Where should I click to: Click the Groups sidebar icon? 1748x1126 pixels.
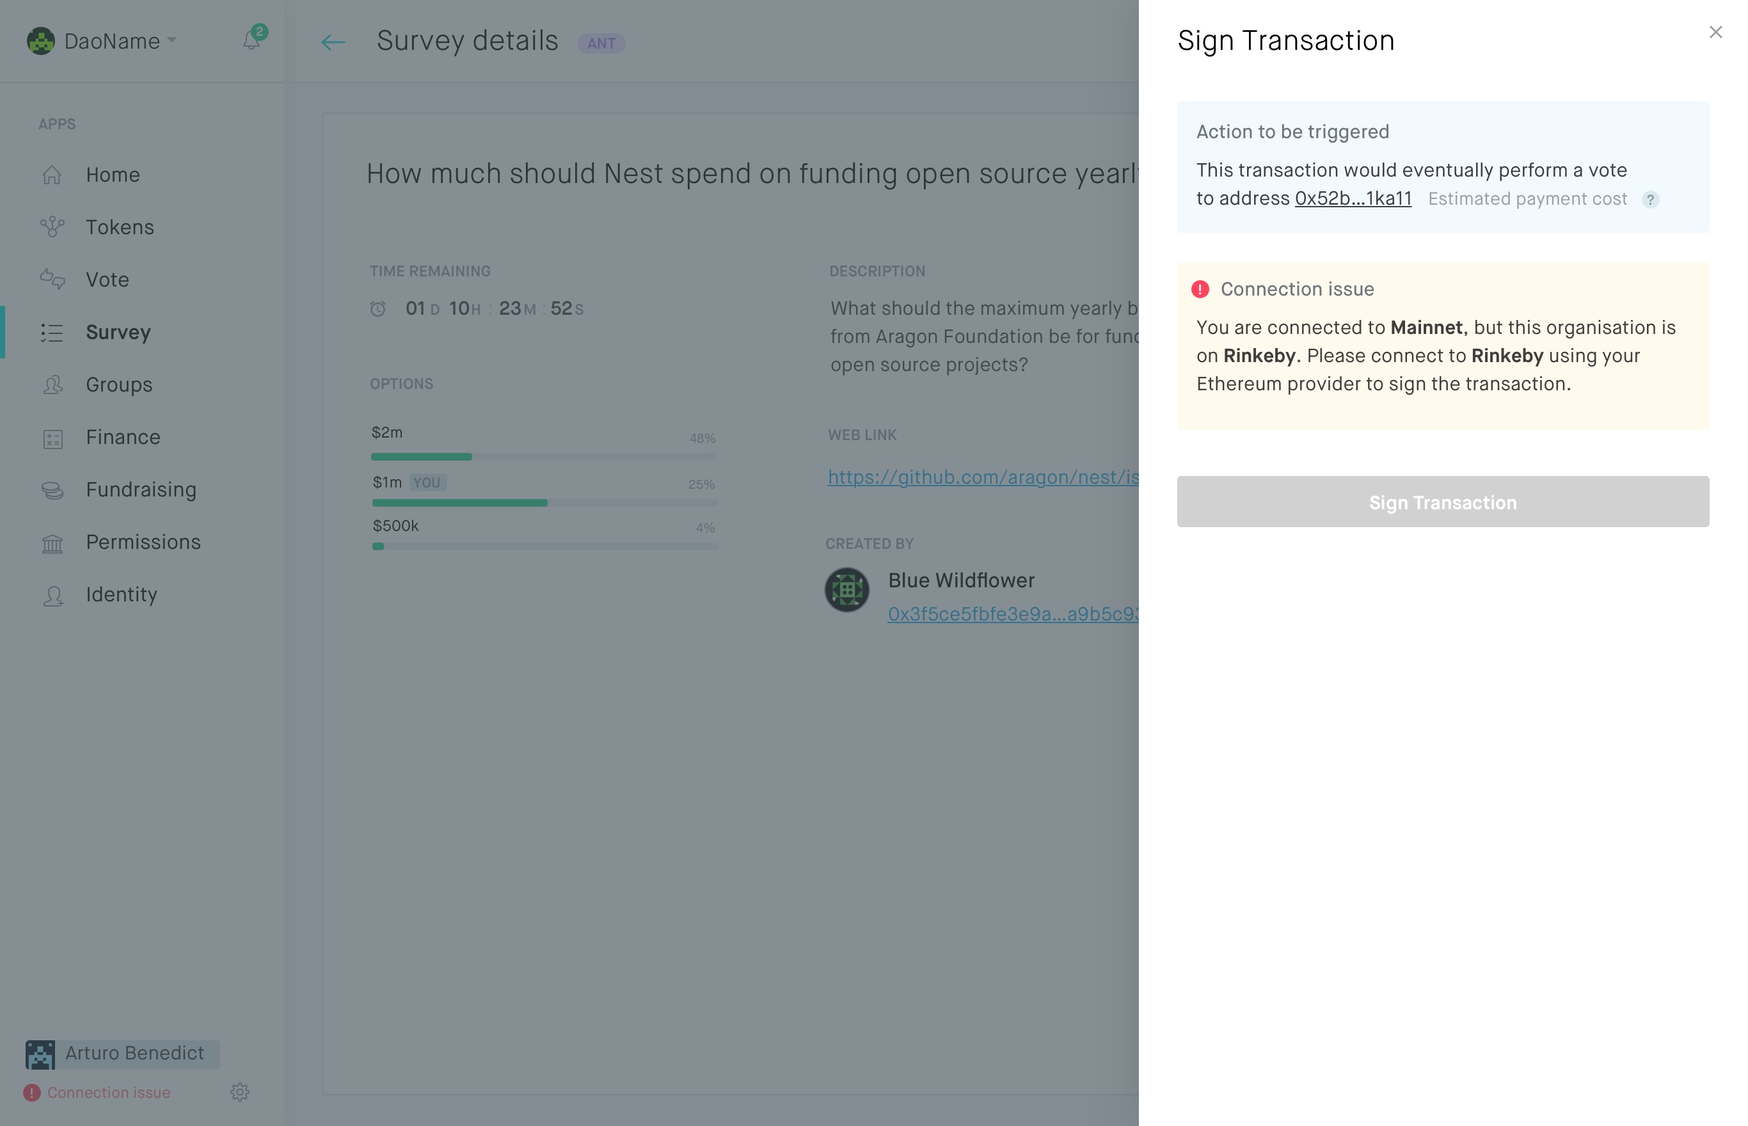[52, 385]
